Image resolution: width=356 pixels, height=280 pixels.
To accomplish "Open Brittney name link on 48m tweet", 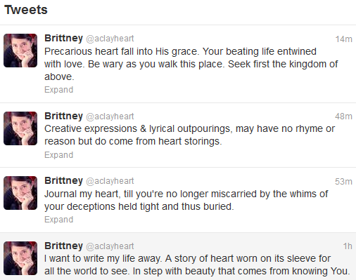I will (63, 116).
